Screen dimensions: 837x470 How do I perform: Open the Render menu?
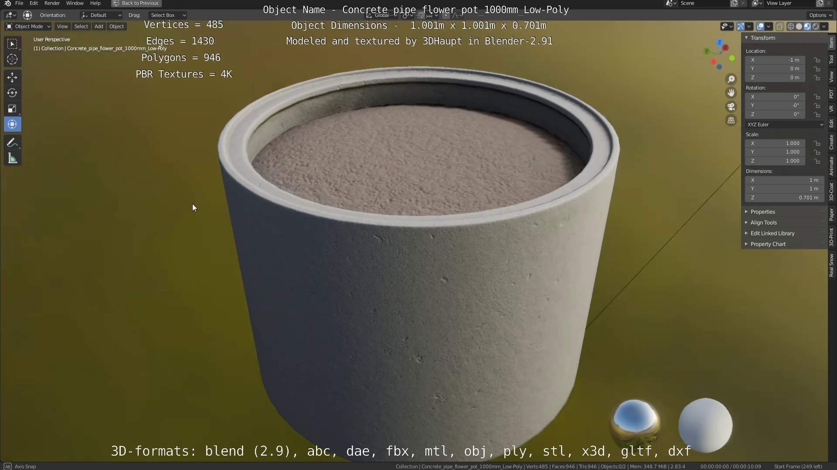coord(52,3)
